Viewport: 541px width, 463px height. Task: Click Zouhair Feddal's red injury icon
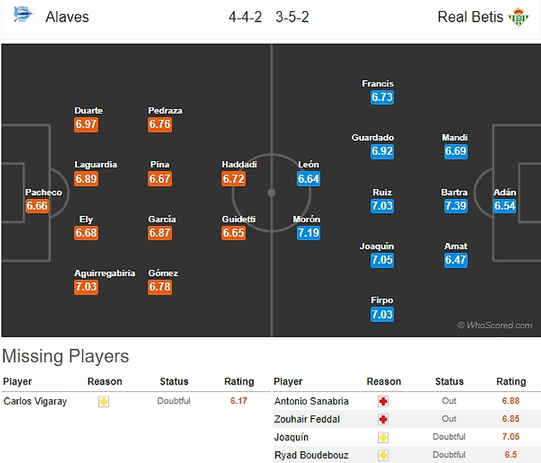[383, 419]
